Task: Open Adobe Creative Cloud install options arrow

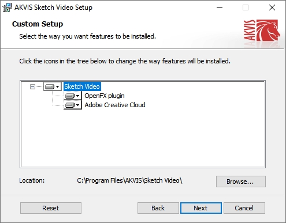Action: 77,105
